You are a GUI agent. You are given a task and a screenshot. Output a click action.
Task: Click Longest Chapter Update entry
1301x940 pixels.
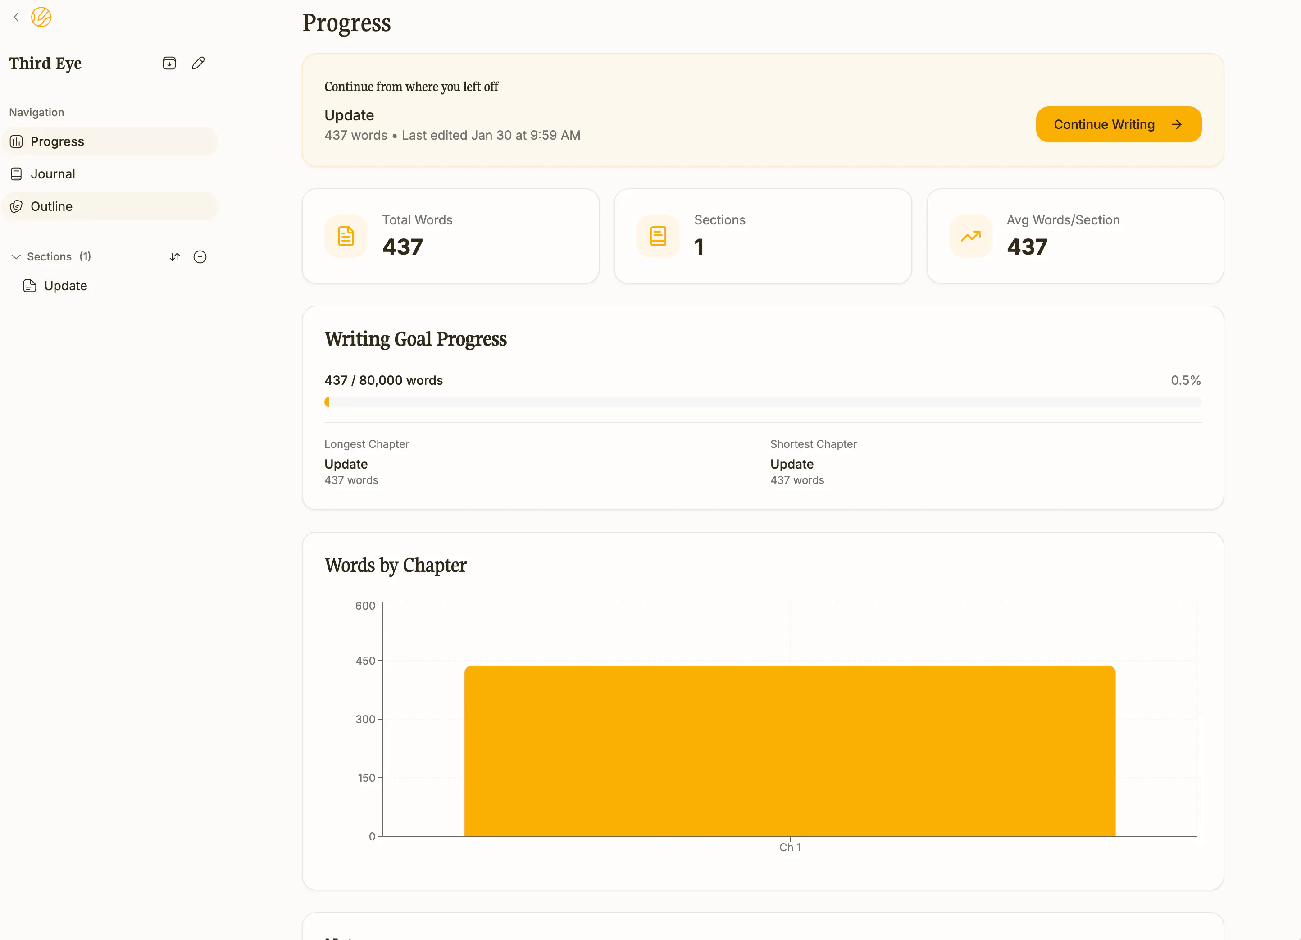tap(346, 464)
